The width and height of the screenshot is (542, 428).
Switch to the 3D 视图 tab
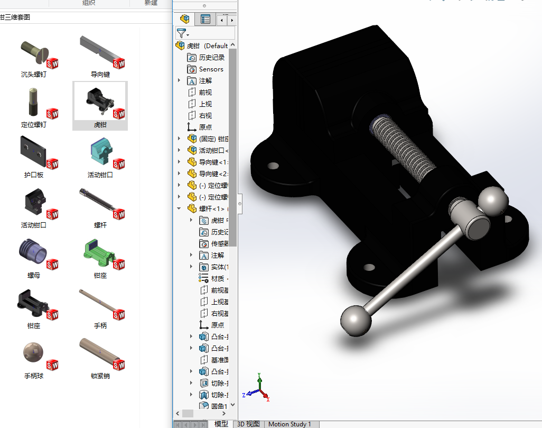pyautogui.click(x=248, y=424)
